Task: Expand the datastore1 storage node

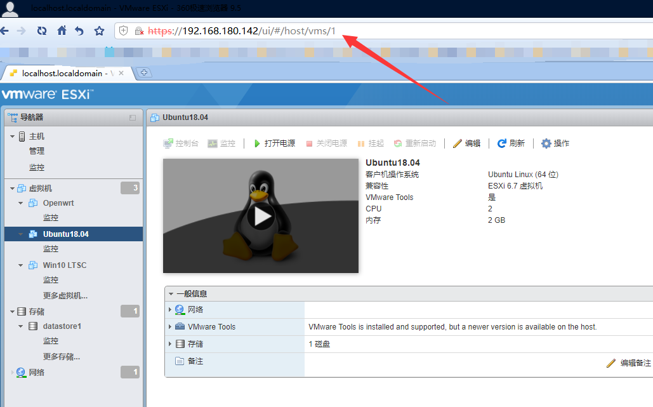Action: tap(20, 326)
